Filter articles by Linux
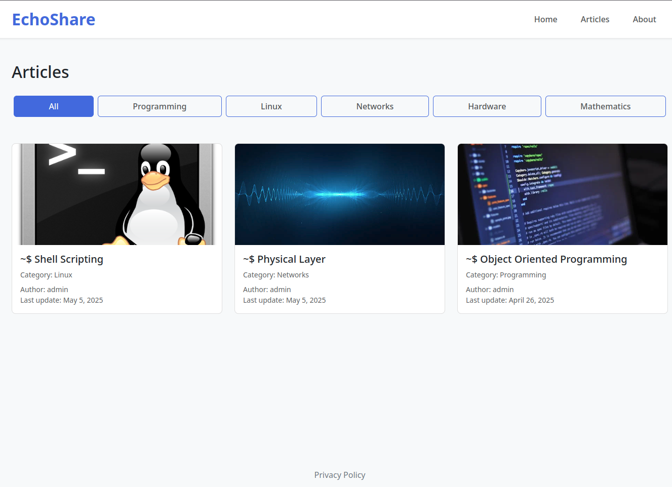The image size is (672, 487). [271, 106]
